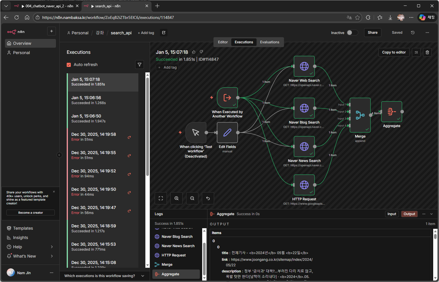Retry the Dec 30 14:19:47 failed execution
Screen dimensions: 439x282
[129, 210]
